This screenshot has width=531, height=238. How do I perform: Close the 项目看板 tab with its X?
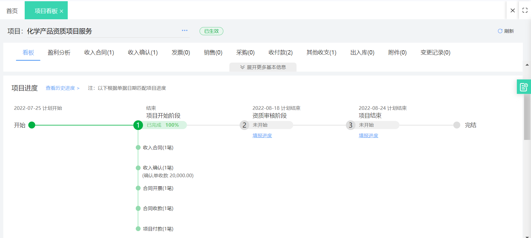click(x=62, y=11)
